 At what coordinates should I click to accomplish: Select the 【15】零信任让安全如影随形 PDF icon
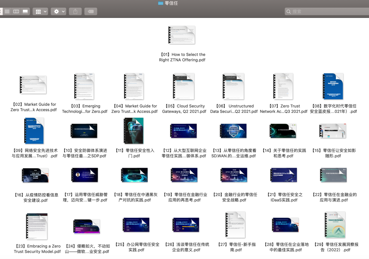click(333, 131)
